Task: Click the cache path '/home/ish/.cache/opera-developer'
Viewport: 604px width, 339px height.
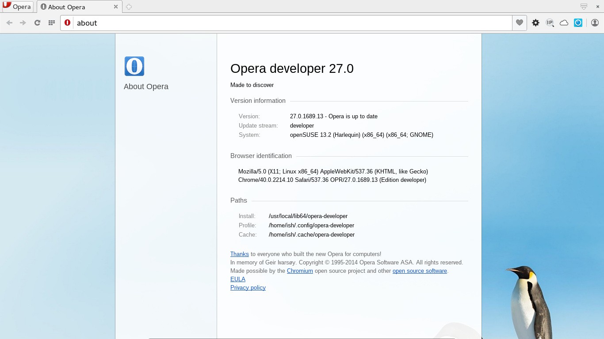Action: (x=312, y=234)
